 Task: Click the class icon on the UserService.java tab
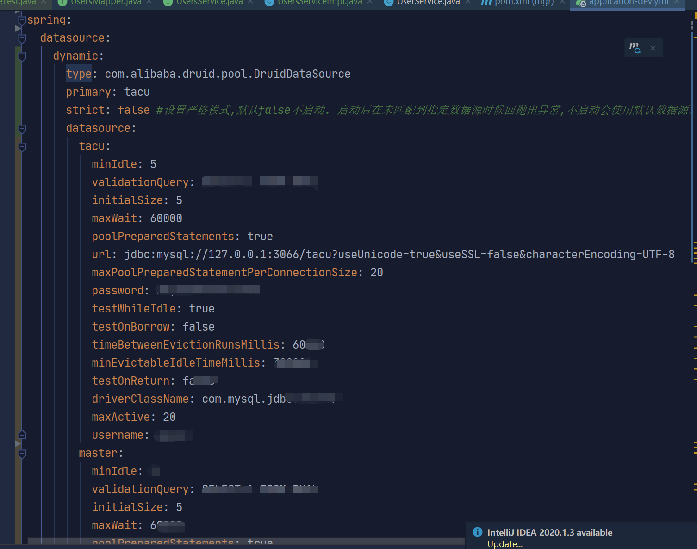tap(388, 2)
